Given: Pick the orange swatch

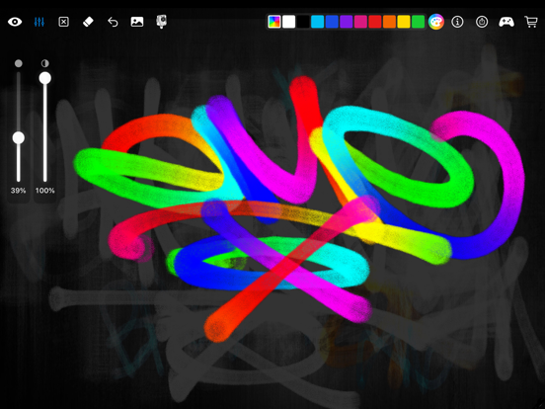Looking at the screenshot, I should tap(389, 22).
